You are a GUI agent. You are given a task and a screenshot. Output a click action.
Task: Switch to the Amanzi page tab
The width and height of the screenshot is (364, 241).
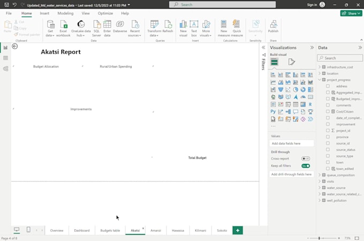156,230
